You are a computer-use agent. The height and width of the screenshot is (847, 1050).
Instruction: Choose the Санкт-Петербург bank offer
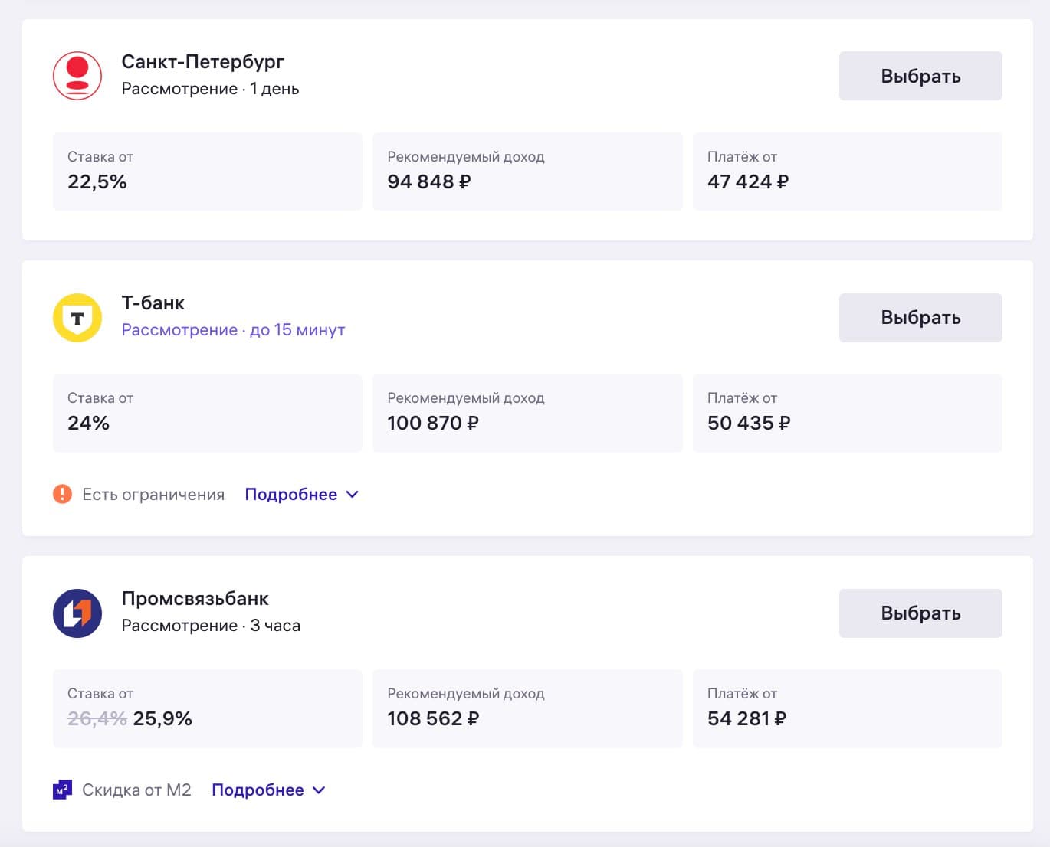coord(920,76)
